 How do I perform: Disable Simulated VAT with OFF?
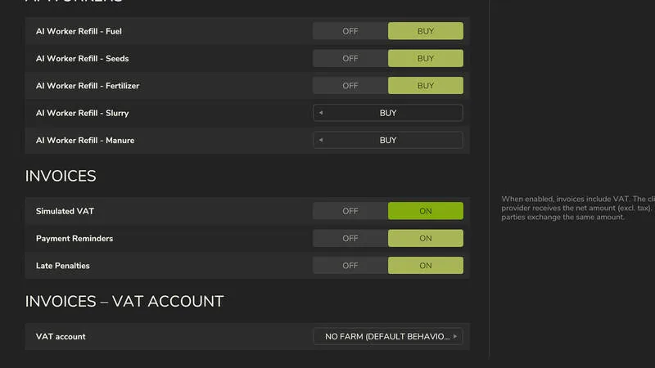[x=350, y=211]
